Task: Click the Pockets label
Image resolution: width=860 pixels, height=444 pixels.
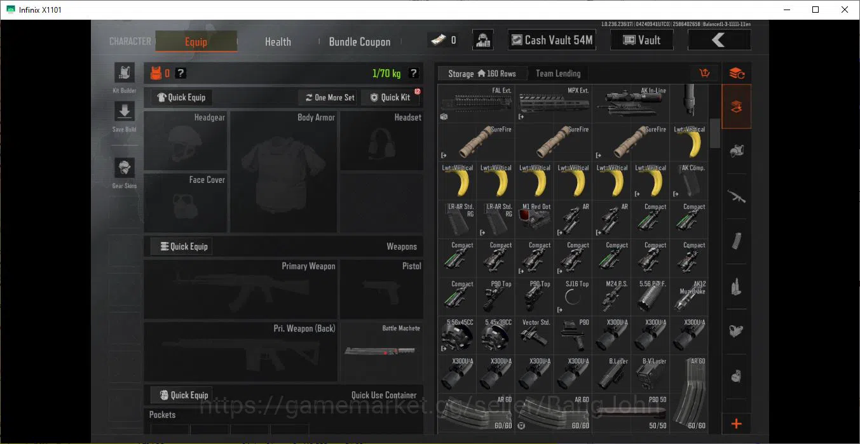Action: 162,415
